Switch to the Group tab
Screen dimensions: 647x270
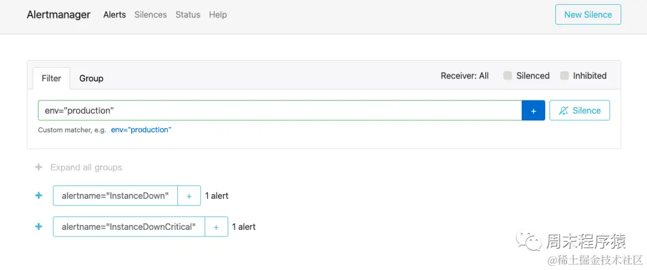click(91, 78)
